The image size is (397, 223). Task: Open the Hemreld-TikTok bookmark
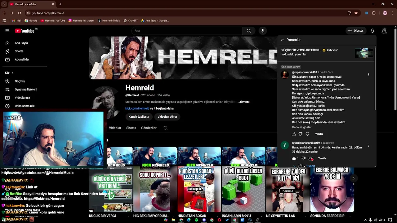(x=109, y=21)
